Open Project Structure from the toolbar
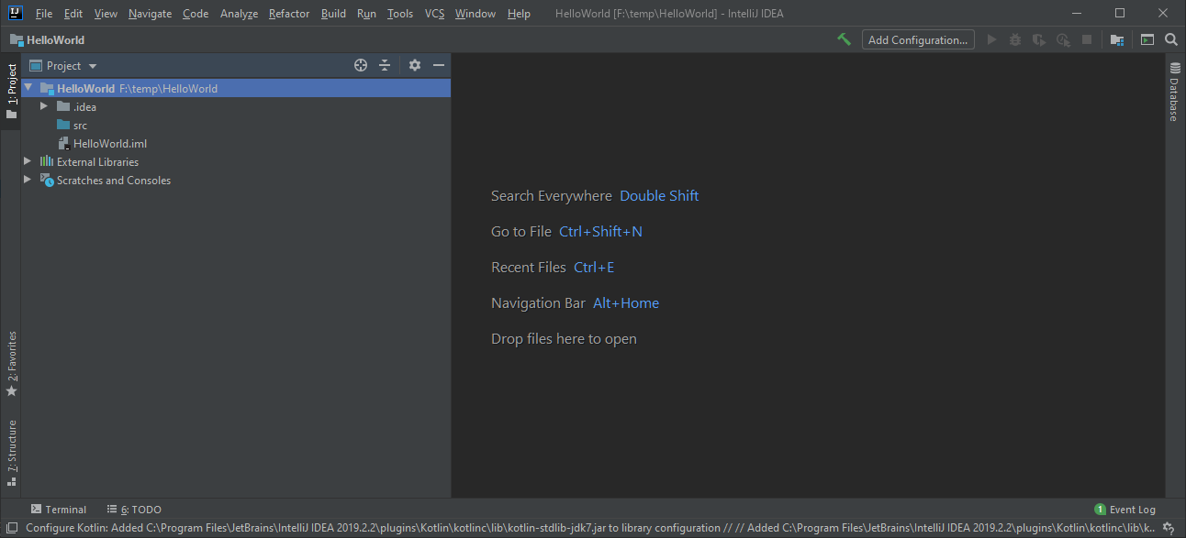Screen dimensions: 1186x538 click(x=1117, y=39)
